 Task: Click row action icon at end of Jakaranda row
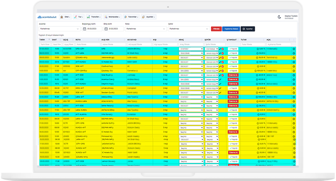294,58
